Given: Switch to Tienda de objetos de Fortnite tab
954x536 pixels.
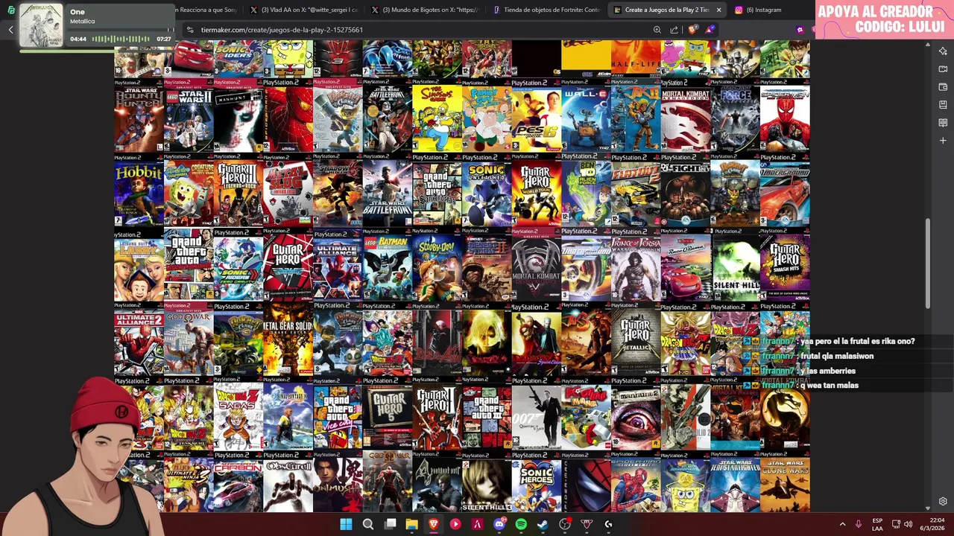Looking at the screenshot, I should point(546,10).
